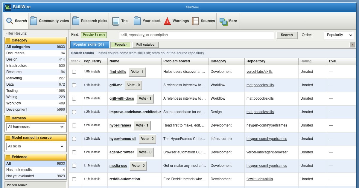Open the media-use skill link
The image size is (359, 188).
tap(118, 166)
